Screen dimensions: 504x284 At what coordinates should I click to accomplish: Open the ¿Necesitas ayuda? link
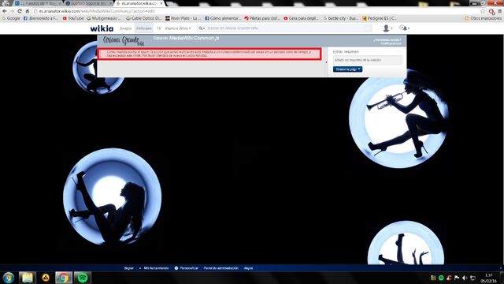[387, 40]
